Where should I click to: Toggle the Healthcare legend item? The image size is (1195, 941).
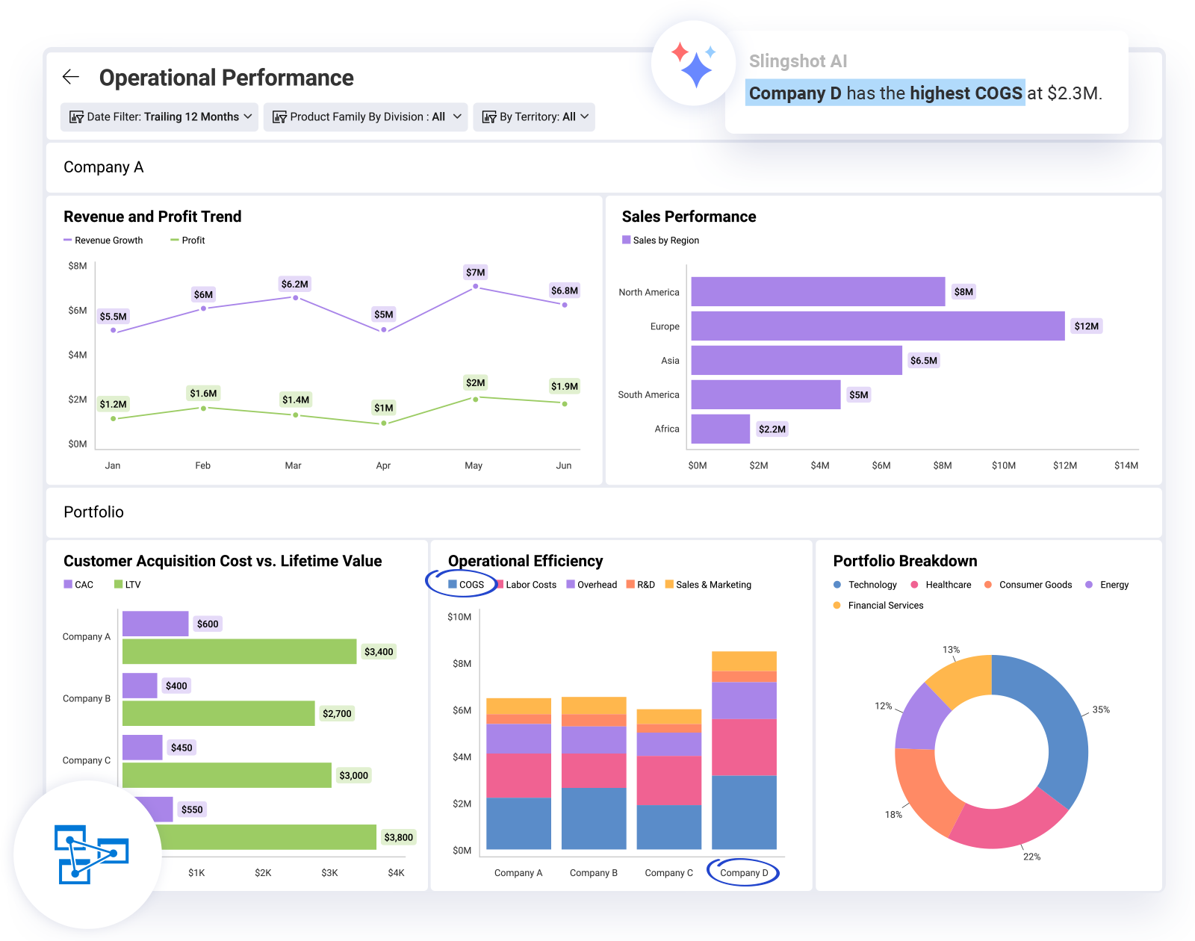941,585
